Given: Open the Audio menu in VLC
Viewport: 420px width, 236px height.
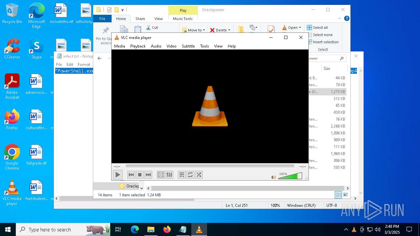Looking at the screenshot, I should [x=156, y=46].
